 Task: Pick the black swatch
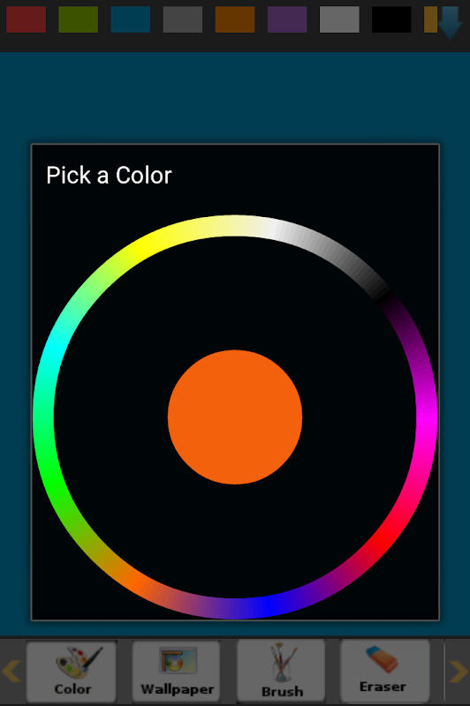tap(391, 19)
